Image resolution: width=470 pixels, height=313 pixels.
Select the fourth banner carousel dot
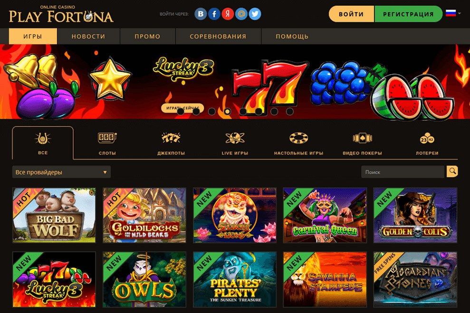[227, 112]
